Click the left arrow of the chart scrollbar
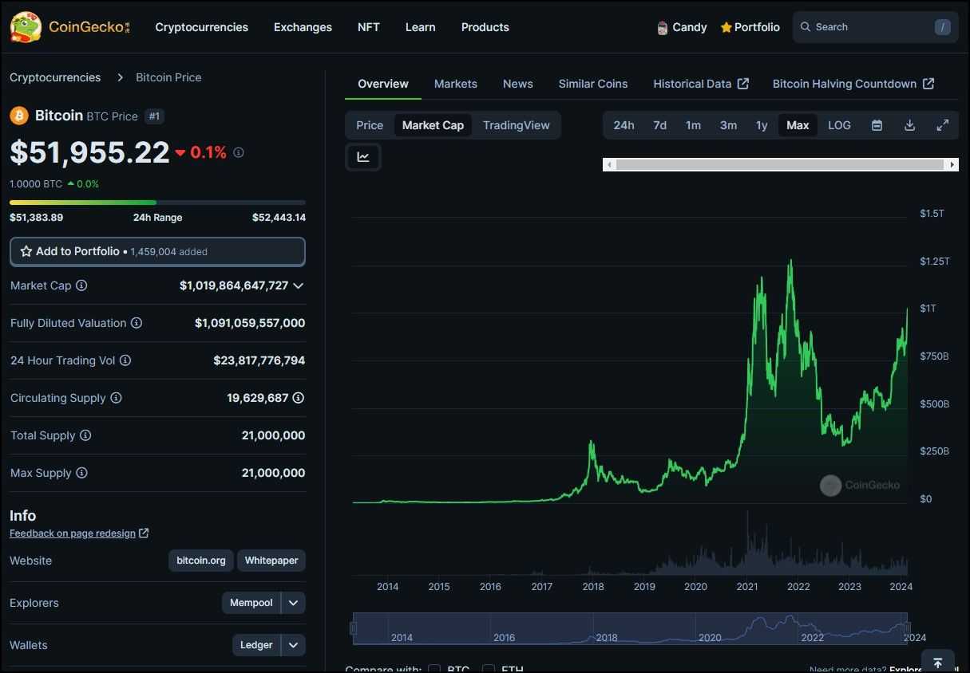This screenshot has width=970, height=673. (610, 164)
